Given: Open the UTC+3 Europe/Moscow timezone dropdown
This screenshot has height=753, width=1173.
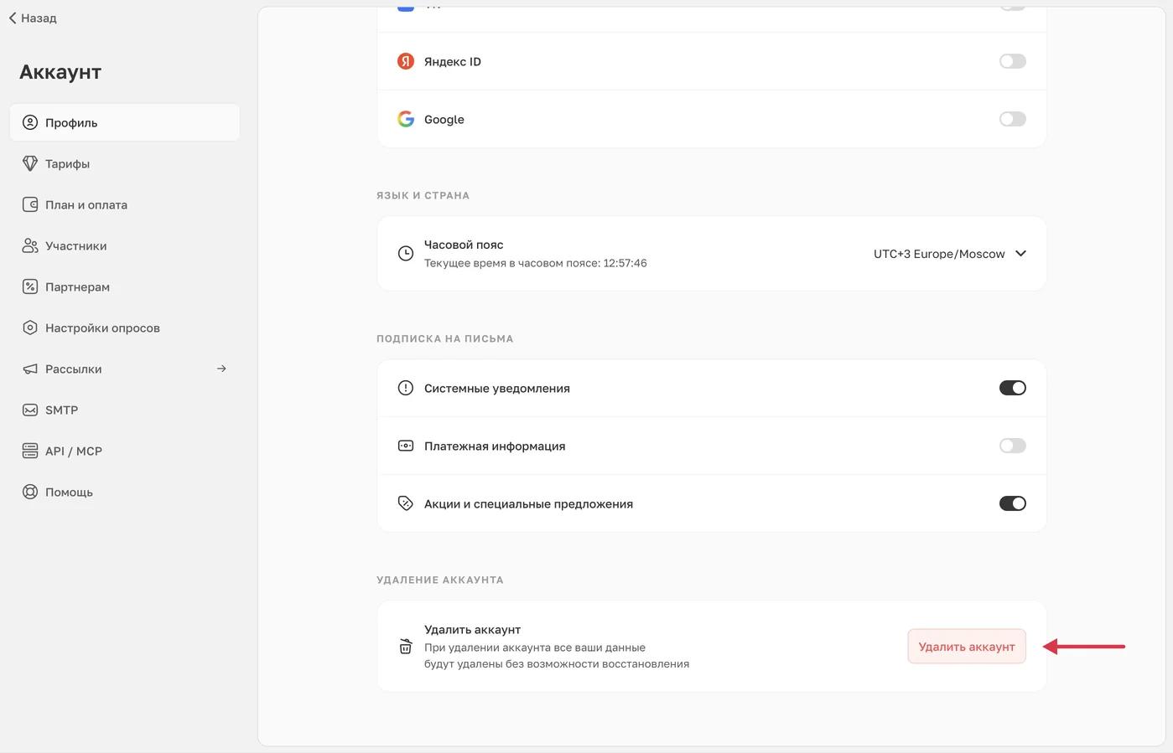Looking at the screenshot, I should click(949, 254).
